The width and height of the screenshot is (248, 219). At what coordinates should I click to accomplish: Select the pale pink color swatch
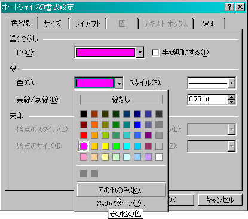click(84, 157)
